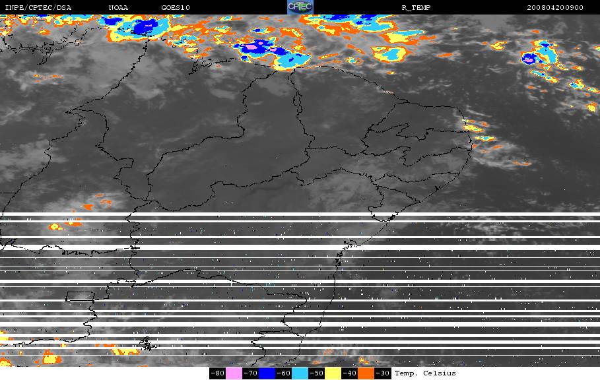
Task: Click the -30 legend value
Action: click(x=382, y=373)
